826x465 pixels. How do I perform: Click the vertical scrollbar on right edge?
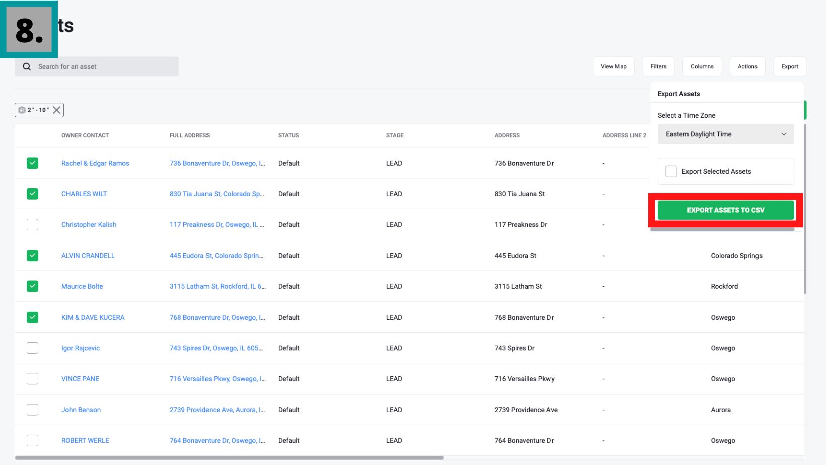pyautogui.click(x=805, y=209)
